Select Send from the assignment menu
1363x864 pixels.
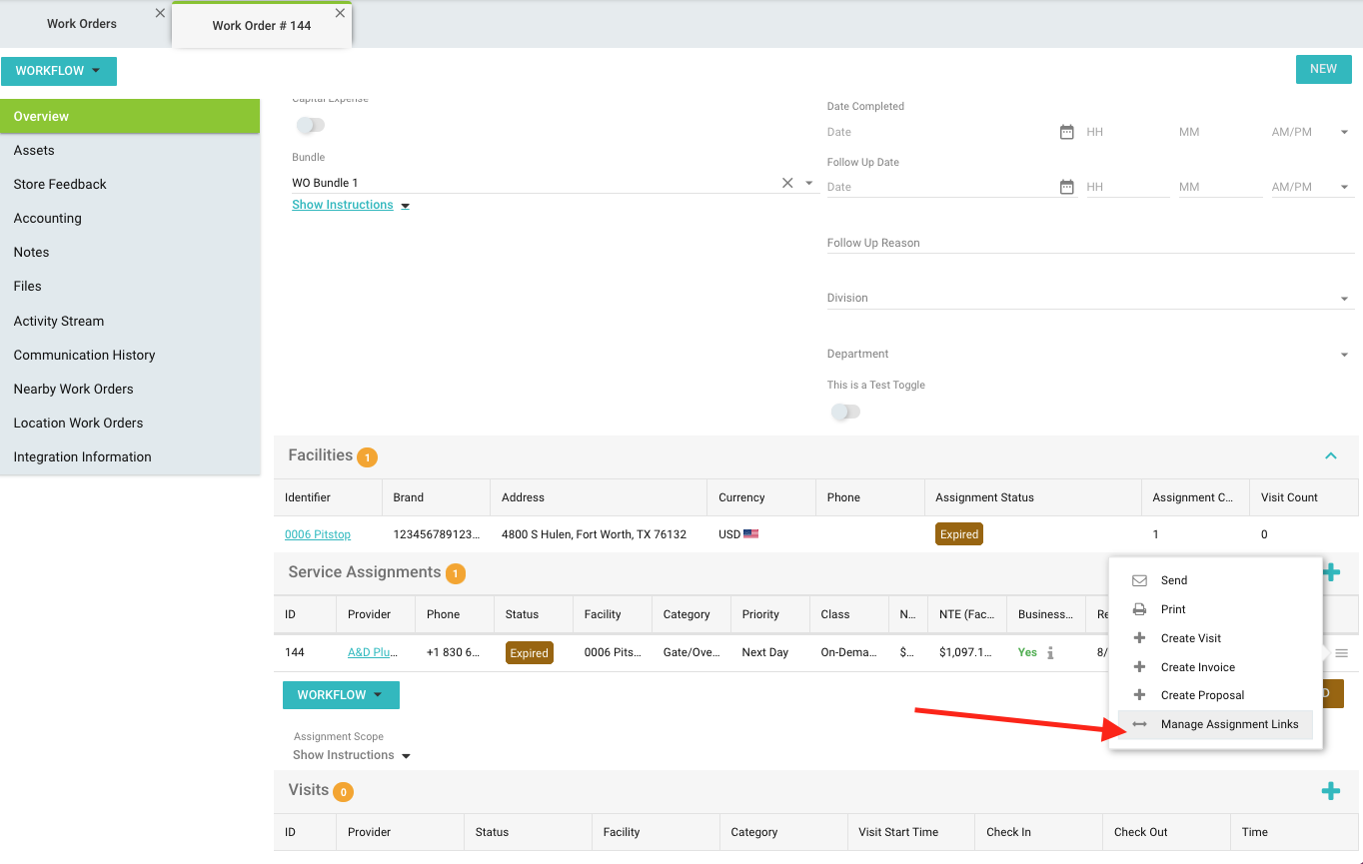point(1173,580)
